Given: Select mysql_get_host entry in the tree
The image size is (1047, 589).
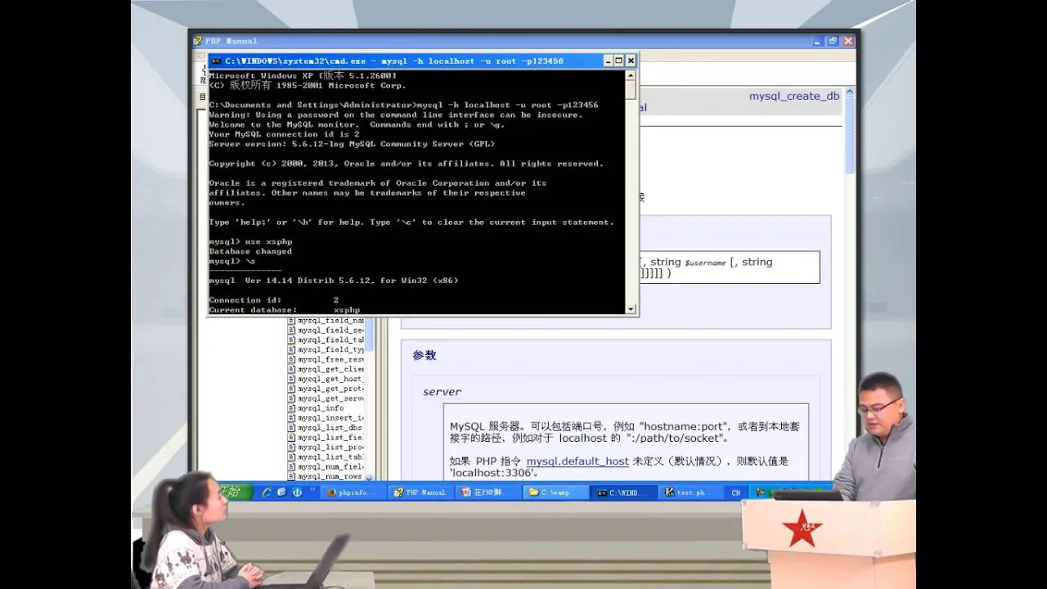Looking at the screenshot, I should coord(331,379).
